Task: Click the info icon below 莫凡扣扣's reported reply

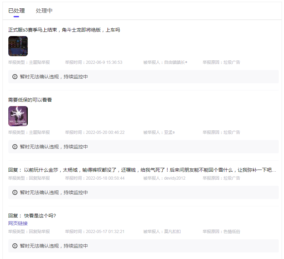Action: coord(15,246)
